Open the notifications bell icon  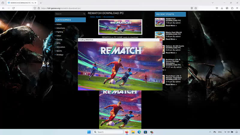click(x=237, y=132)
